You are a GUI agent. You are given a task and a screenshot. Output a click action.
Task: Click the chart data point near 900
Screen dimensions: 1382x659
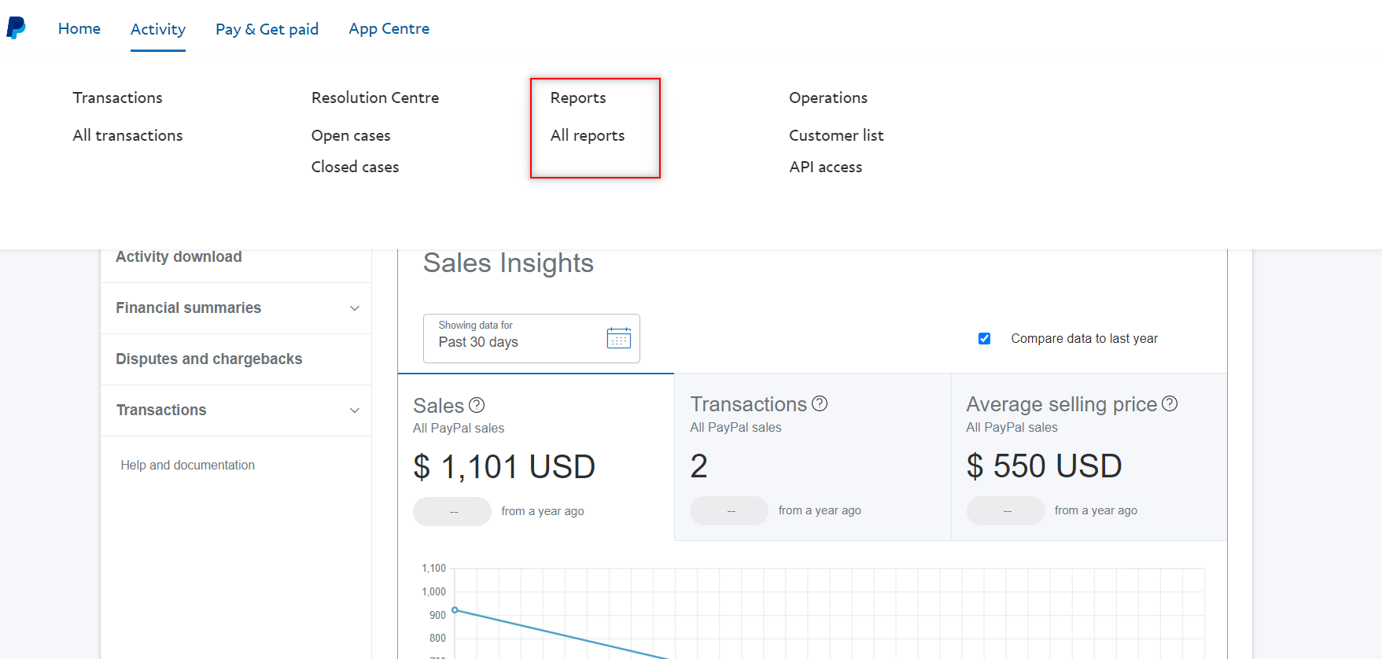[x=455, y=610]
